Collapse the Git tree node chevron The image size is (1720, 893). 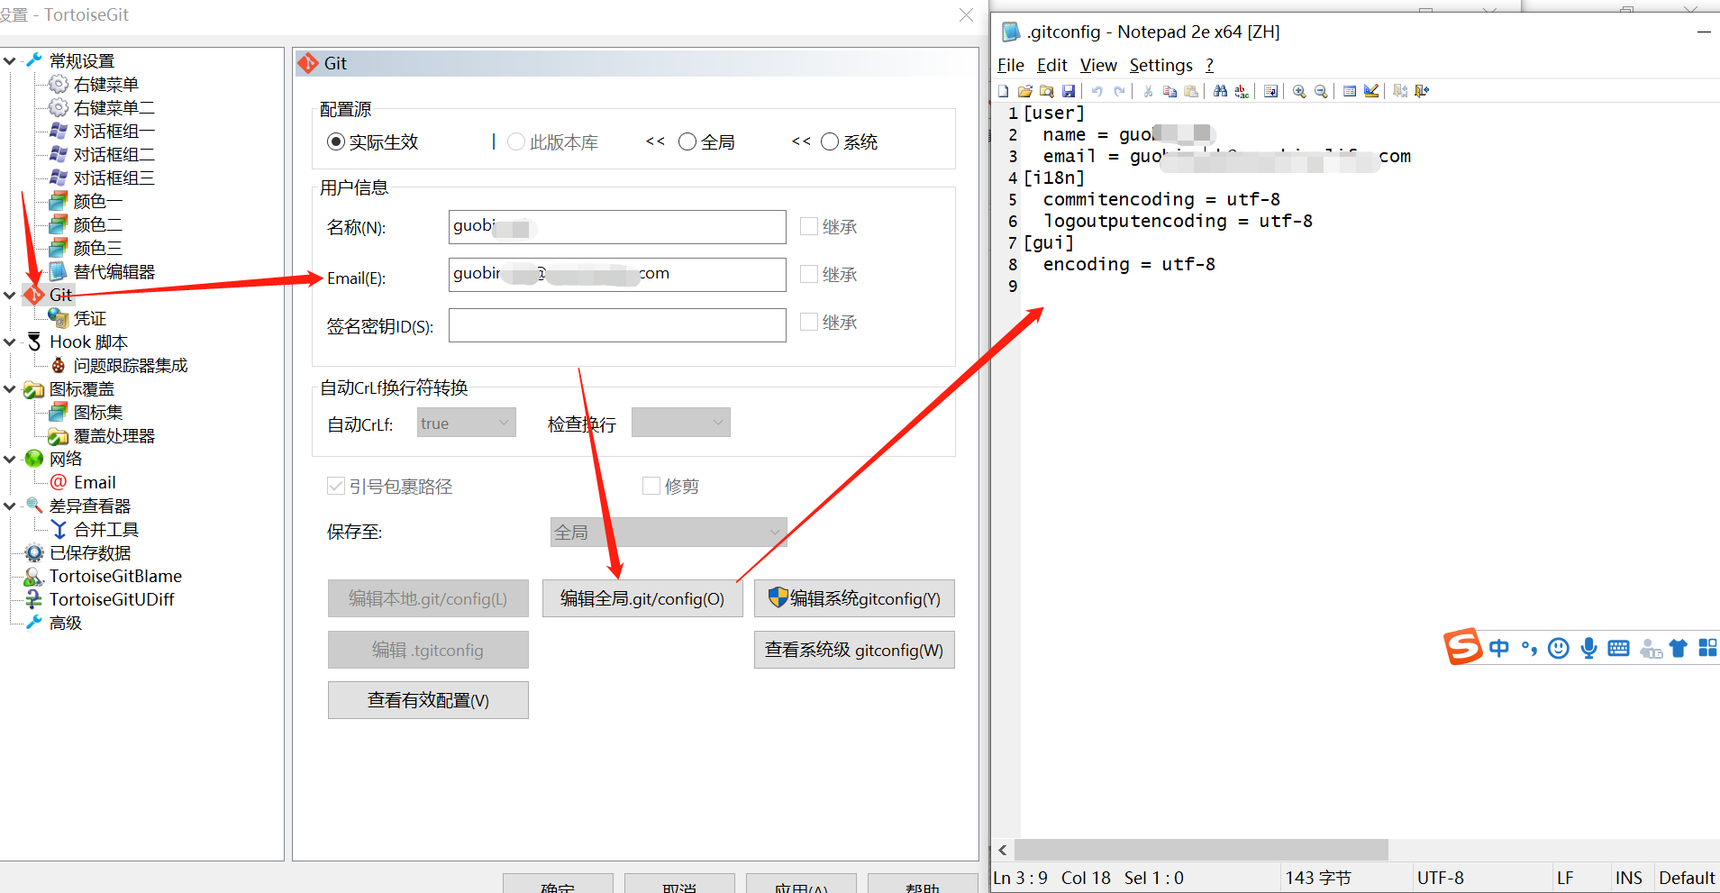coord(10,295)
